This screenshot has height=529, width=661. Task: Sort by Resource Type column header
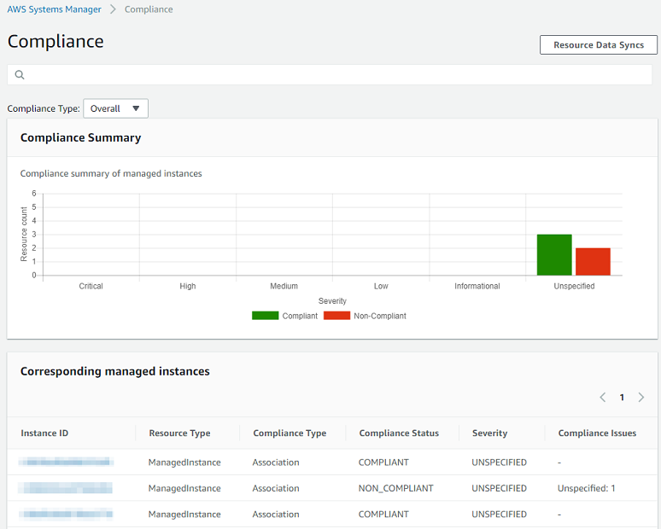pos(179,433)
